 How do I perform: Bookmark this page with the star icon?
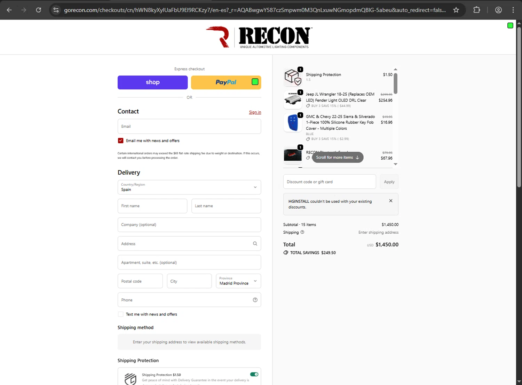[x=456, y=10]
